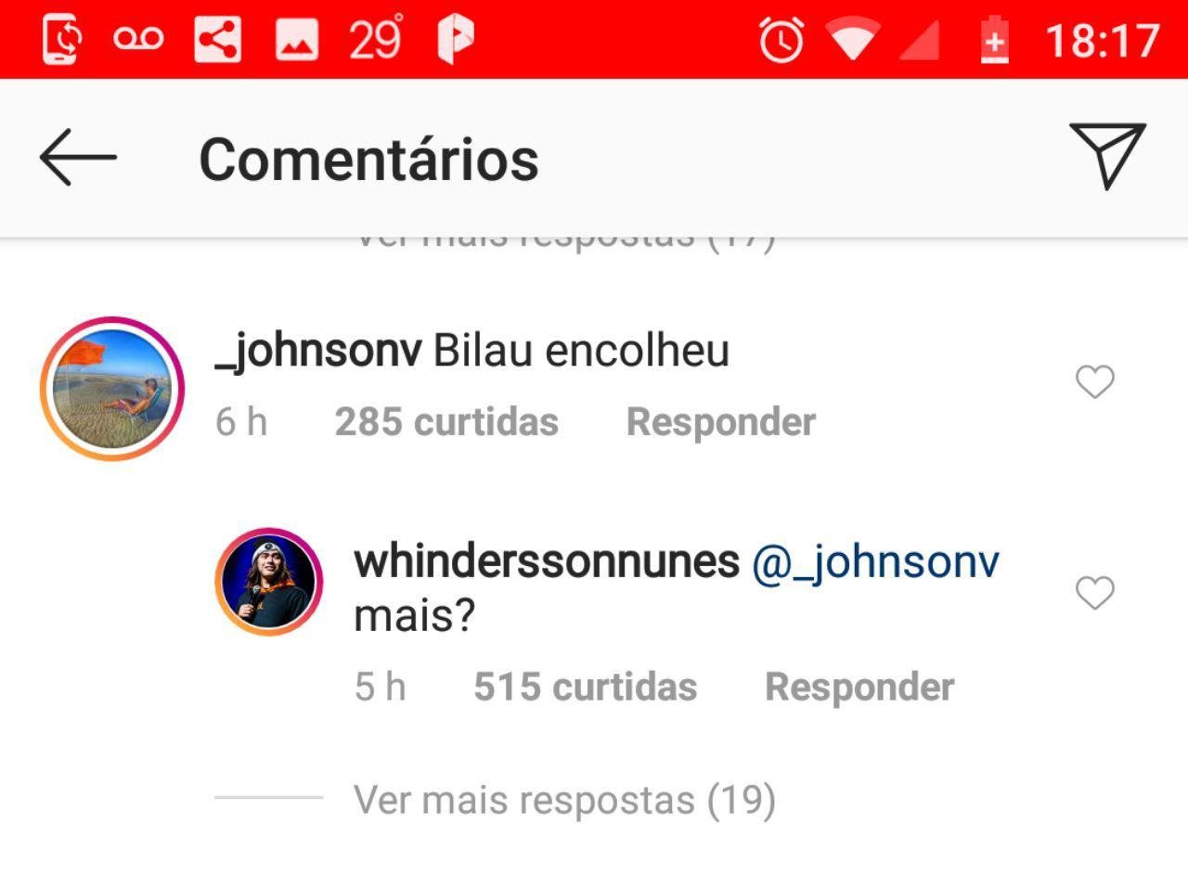The height and width of the screenshot is (875, 1188).
Task: Open the _johnsonv username link
Action: tap(317, 353)
